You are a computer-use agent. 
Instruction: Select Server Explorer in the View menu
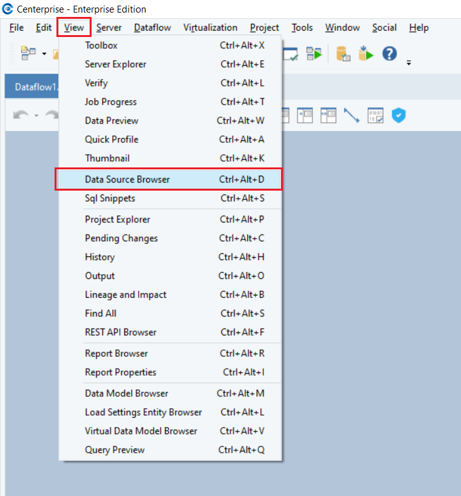(x=170, y=64)
